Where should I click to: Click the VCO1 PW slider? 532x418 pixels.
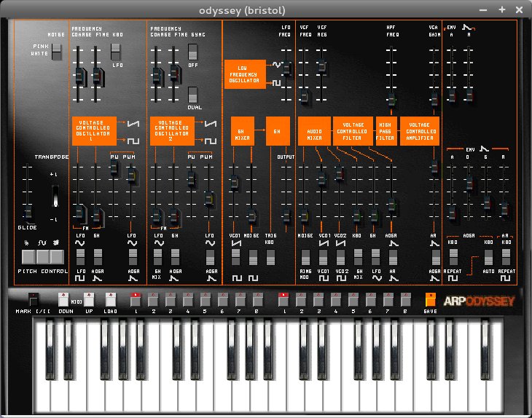click(x=114, y=167)
